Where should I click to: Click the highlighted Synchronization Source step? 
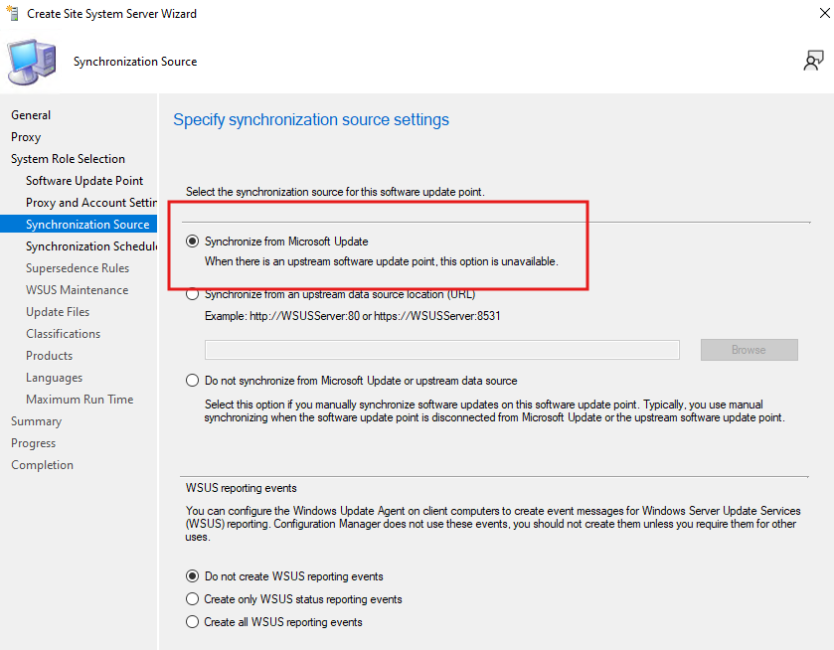click(x=87, y=225)
